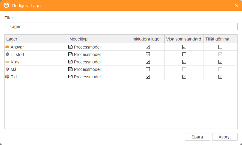Click the Processmodell icon in Mål row
The width and height of the screenshot is (242, 145).
point(70,69)
